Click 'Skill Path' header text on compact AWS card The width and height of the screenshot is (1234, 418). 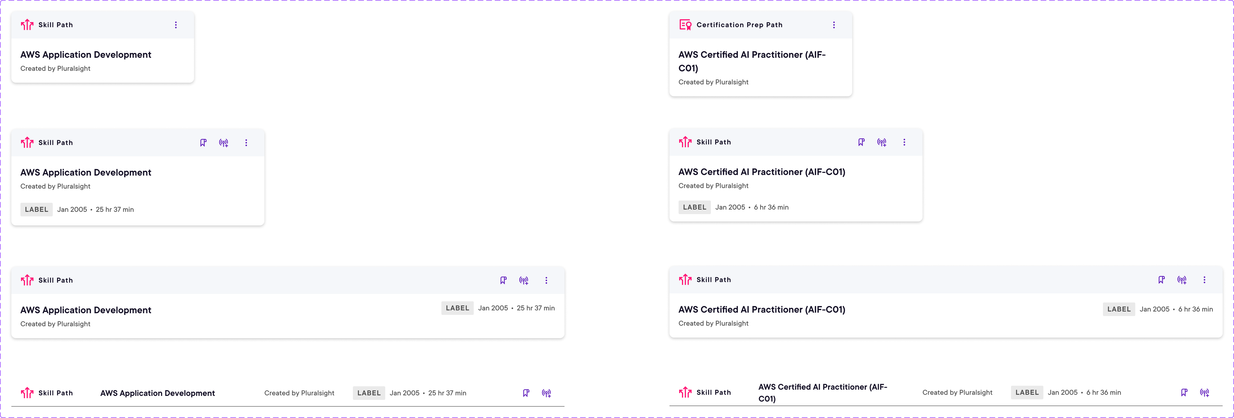click(56, 25)
